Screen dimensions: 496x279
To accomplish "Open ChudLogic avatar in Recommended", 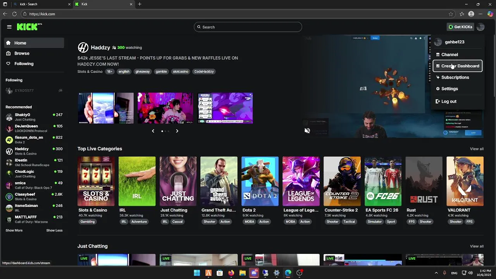I will (9, 174).
